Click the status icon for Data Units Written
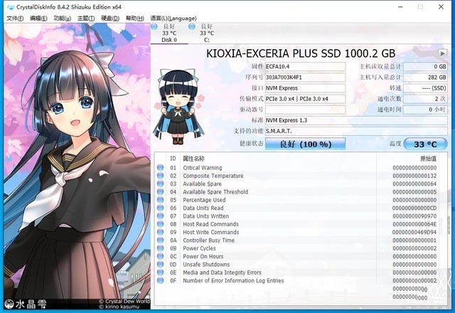 coord(160,216)
